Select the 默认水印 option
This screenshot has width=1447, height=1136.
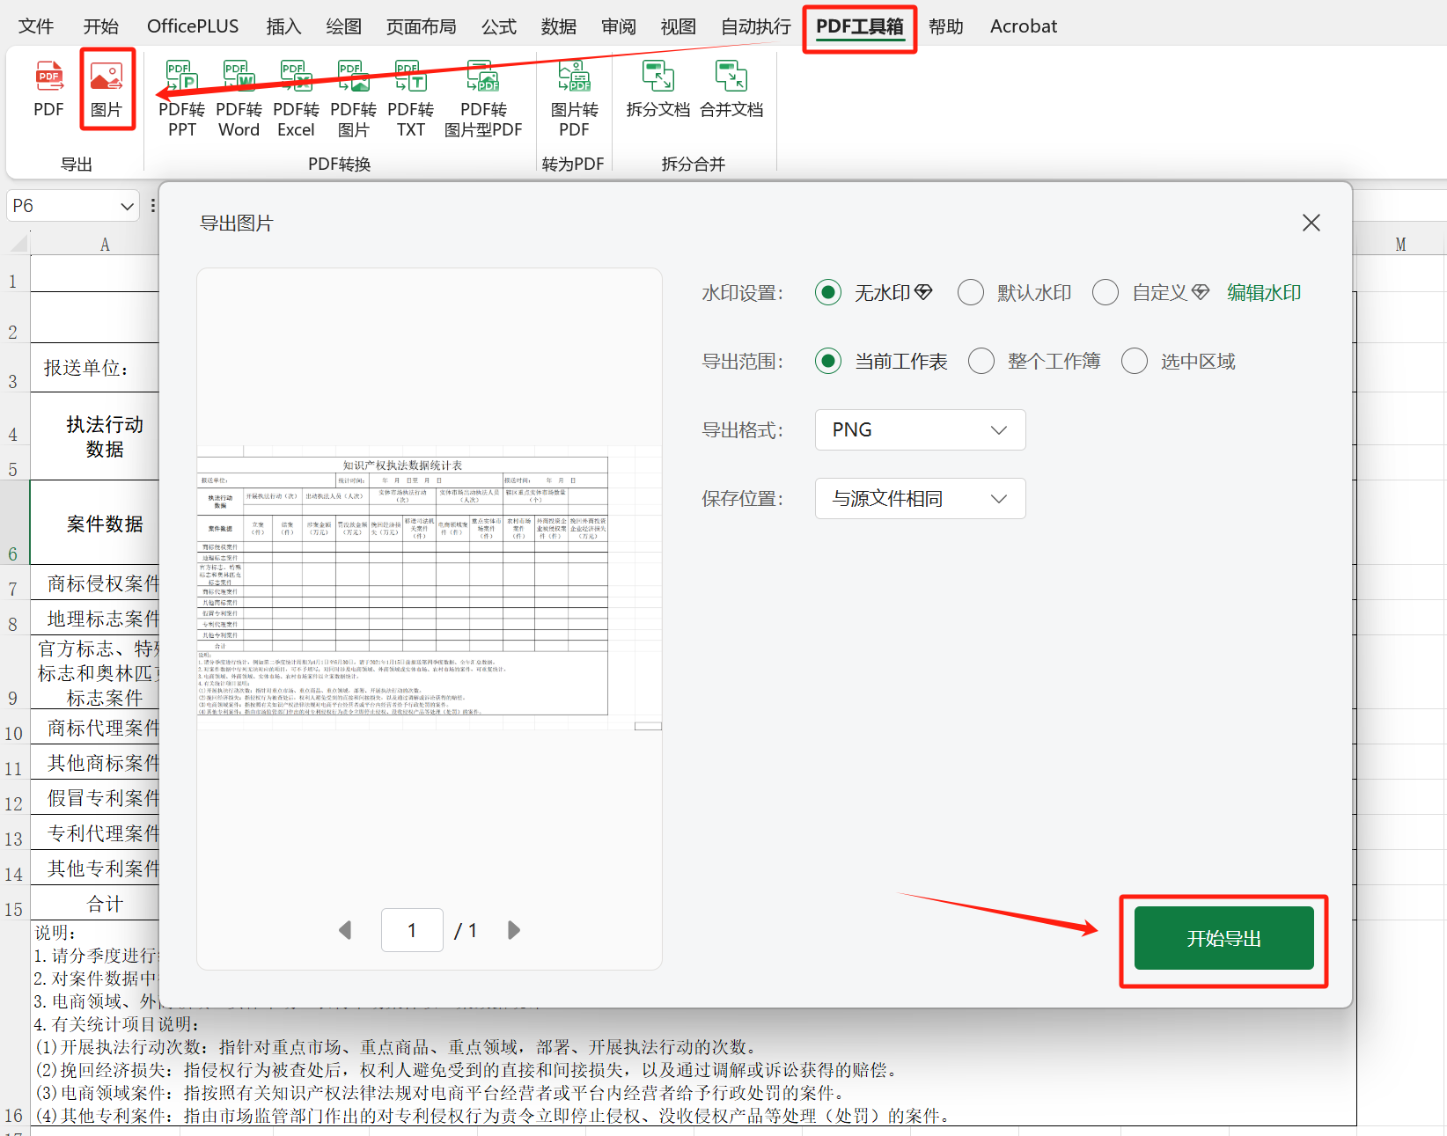point(971,292)
